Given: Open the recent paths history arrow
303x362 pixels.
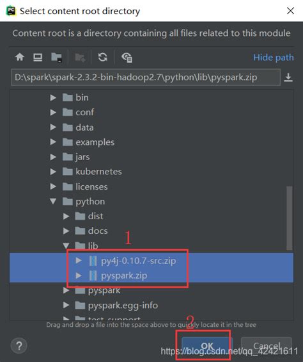Looking at the screenshot, I should (x=288, y=78).
